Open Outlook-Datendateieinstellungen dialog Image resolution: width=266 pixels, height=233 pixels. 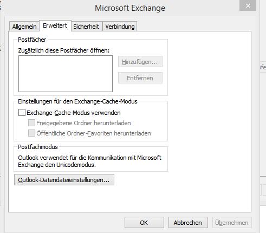(64, 180)
